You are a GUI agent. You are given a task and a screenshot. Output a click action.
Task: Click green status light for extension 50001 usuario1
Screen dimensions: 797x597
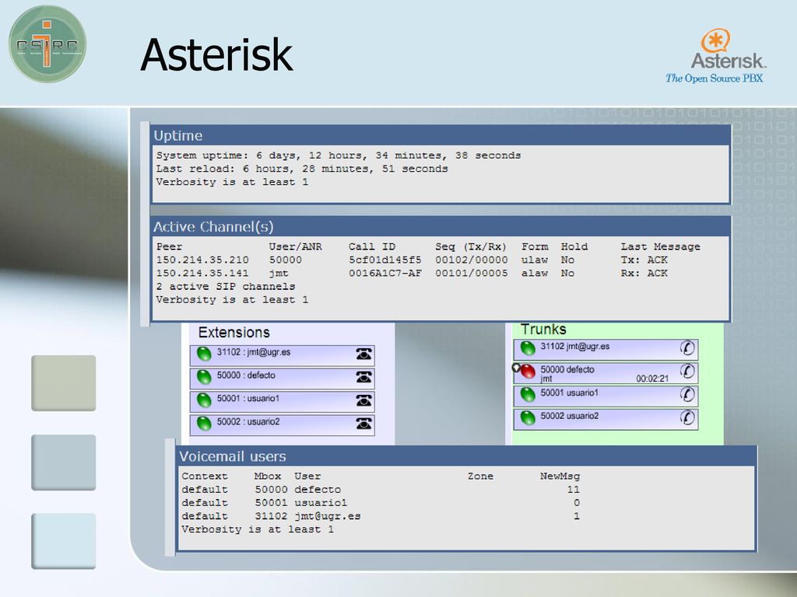[x=204, y=400]
